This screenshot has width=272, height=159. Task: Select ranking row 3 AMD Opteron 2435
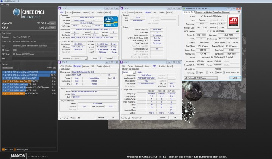pos(29,79)
